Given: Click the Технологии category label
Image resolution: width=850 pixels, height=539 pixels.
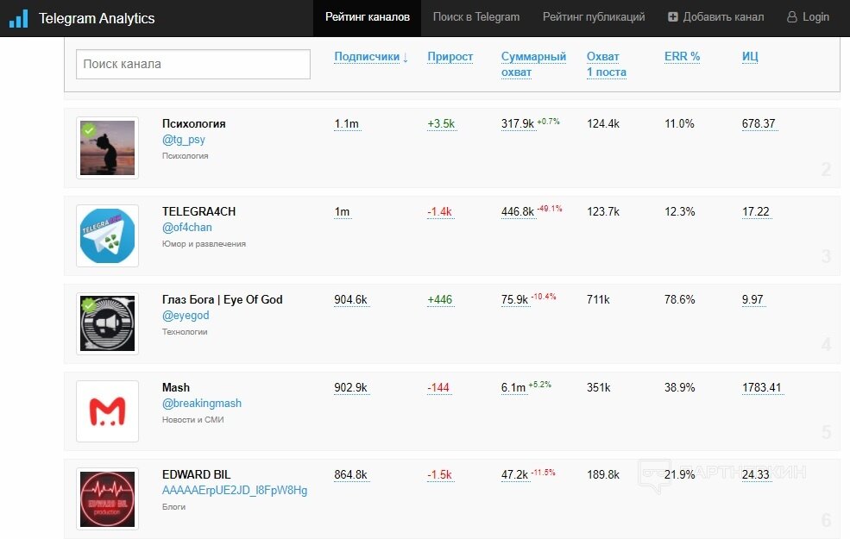Looking at the screenshot, I should (x=185, y=331).
